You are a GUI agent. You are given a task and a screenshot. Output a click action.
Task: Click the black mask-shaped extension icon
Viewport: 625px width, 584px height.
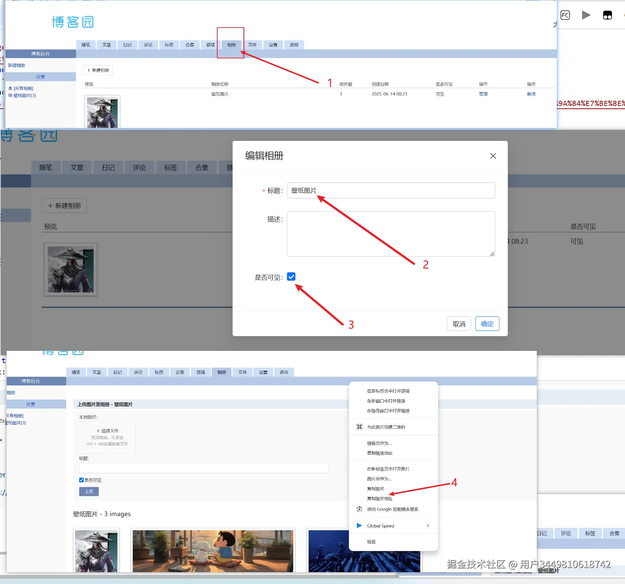point(607,15)
